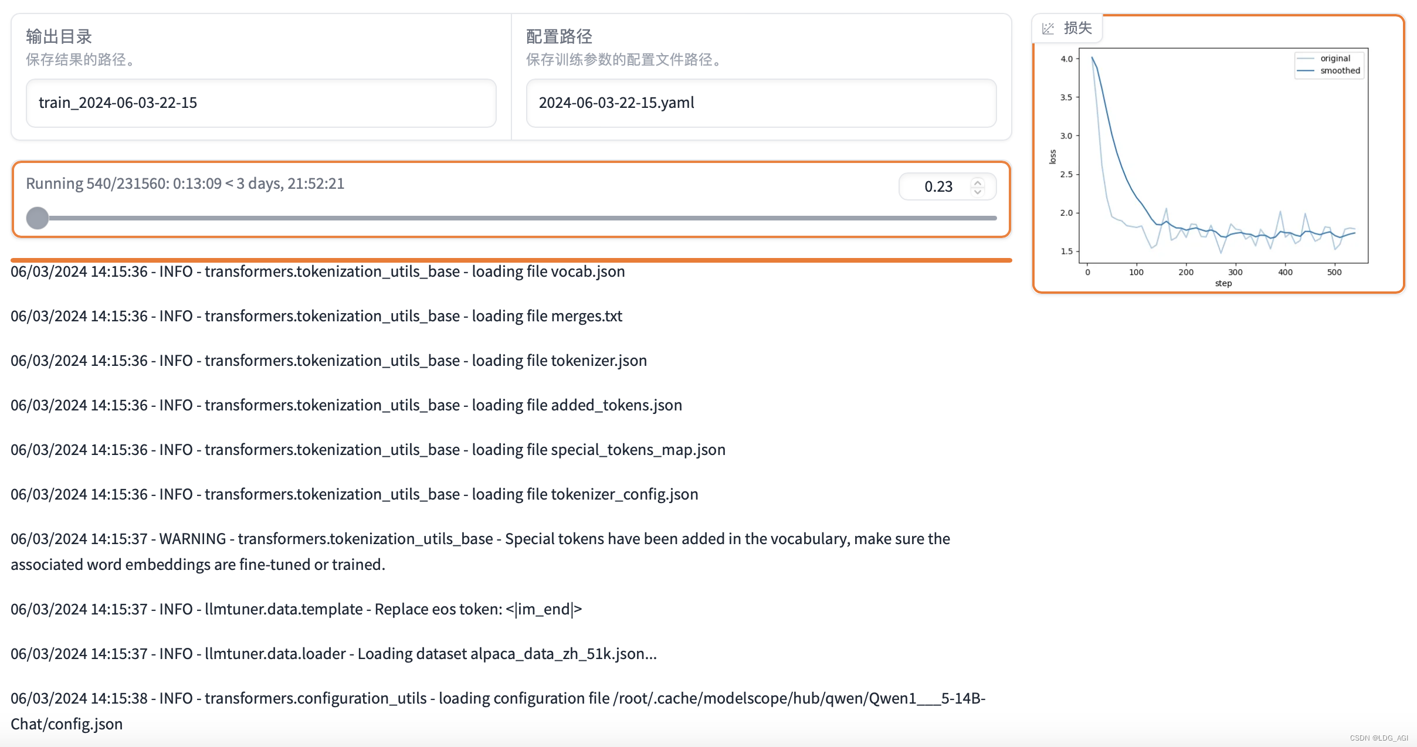Click the alpaca_data_zh_51k dataset log line
The height and width of the screenshot is (747, 1417).
tap(333, 654)
